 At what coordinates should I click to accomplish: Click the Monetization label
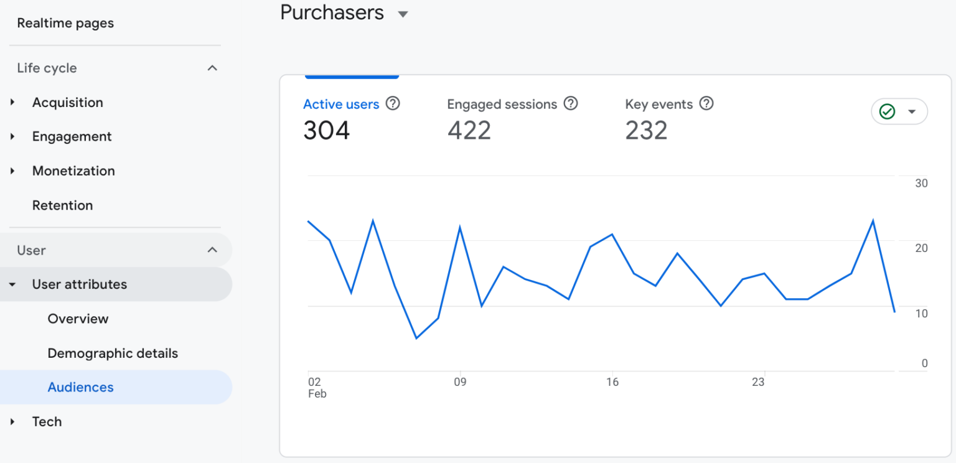coord(73,171)
